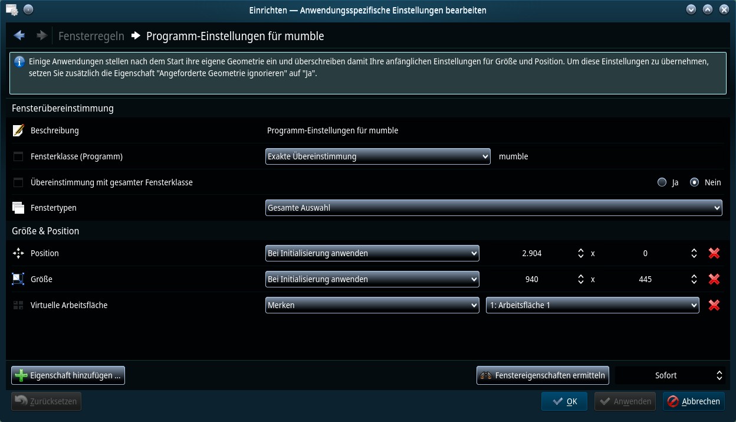The width and height of the screenshot is (736, 422).
Task: Click the Beschreibung label
Action: click(55, 130)
